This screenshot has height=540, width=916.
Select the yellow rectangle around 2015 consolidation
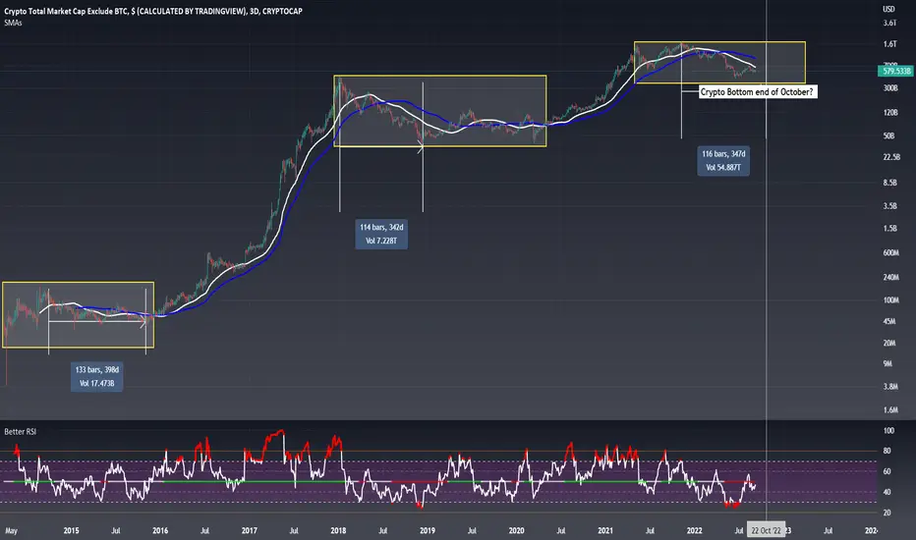[x=79, y=315]
